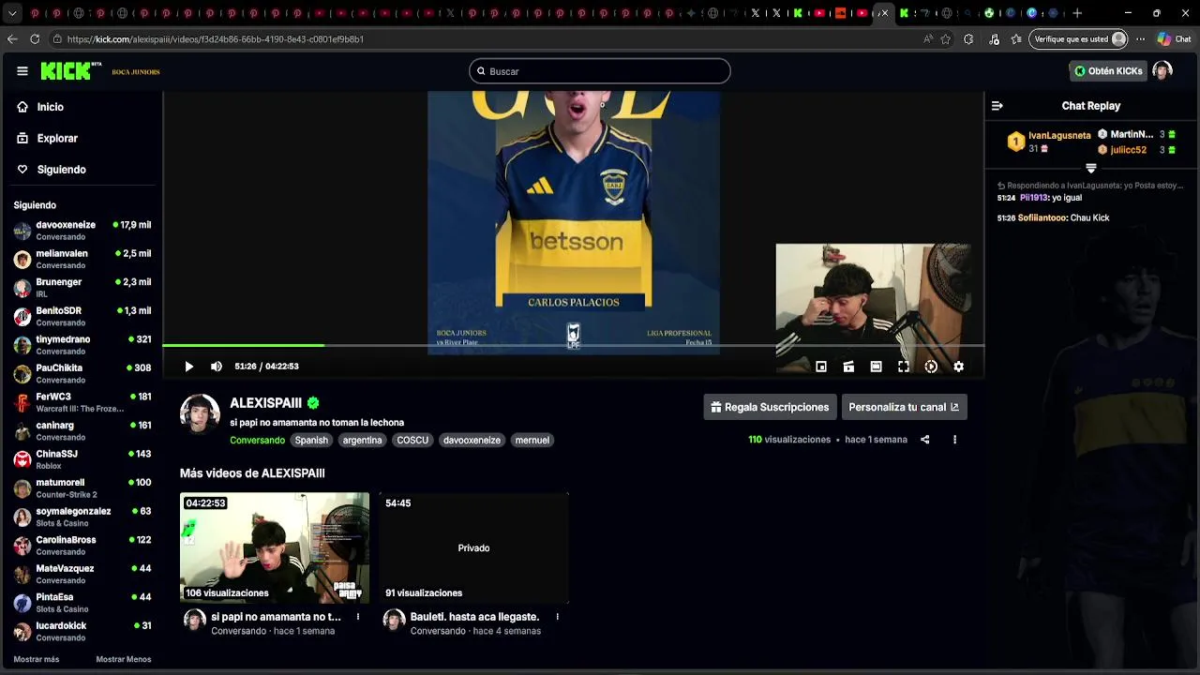Open video options three-dot menu
The image size is (1200, 675).
click(954, 440)
